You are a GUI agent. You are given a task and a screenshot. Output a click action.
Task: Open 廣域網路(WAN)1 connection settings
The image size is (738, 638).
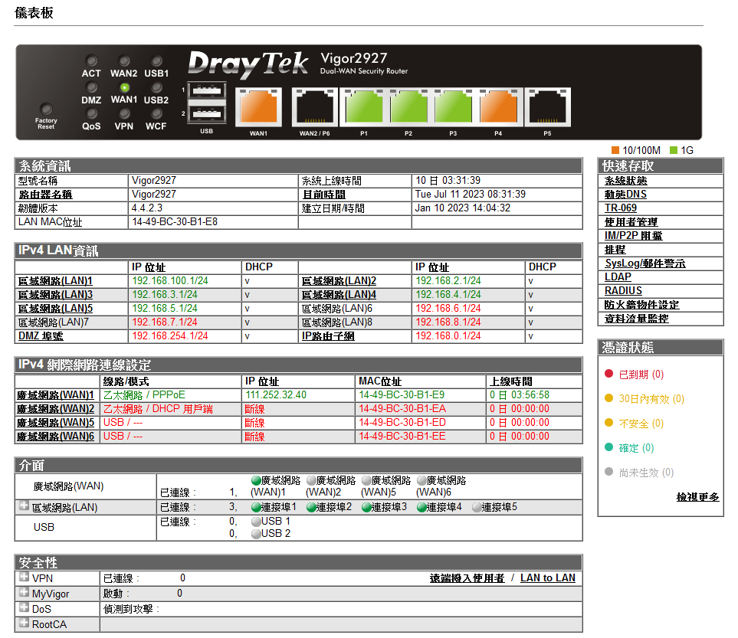tap(55, 395)
